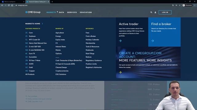Open Tools & Resources link

pos(92,46)
